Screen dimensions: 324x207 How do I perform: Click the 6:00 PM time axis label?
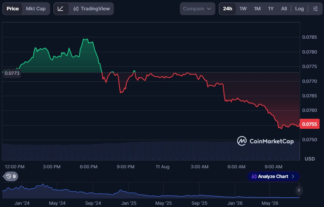pos(89,167)
